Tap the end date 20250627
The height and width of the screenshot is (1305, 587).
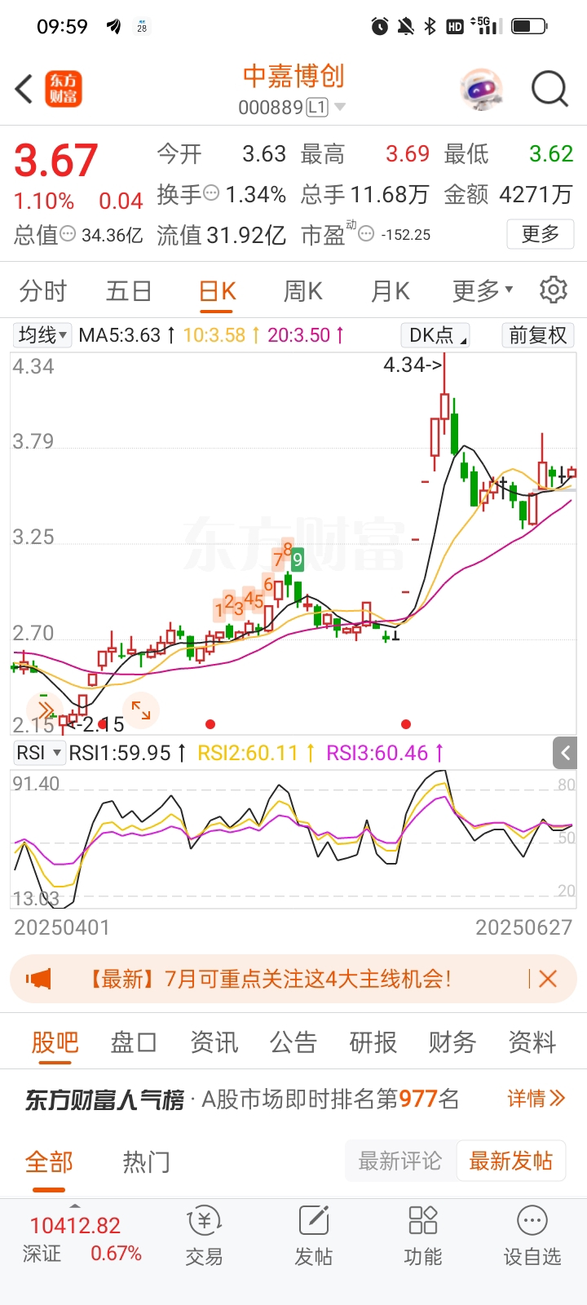[524, 927]
